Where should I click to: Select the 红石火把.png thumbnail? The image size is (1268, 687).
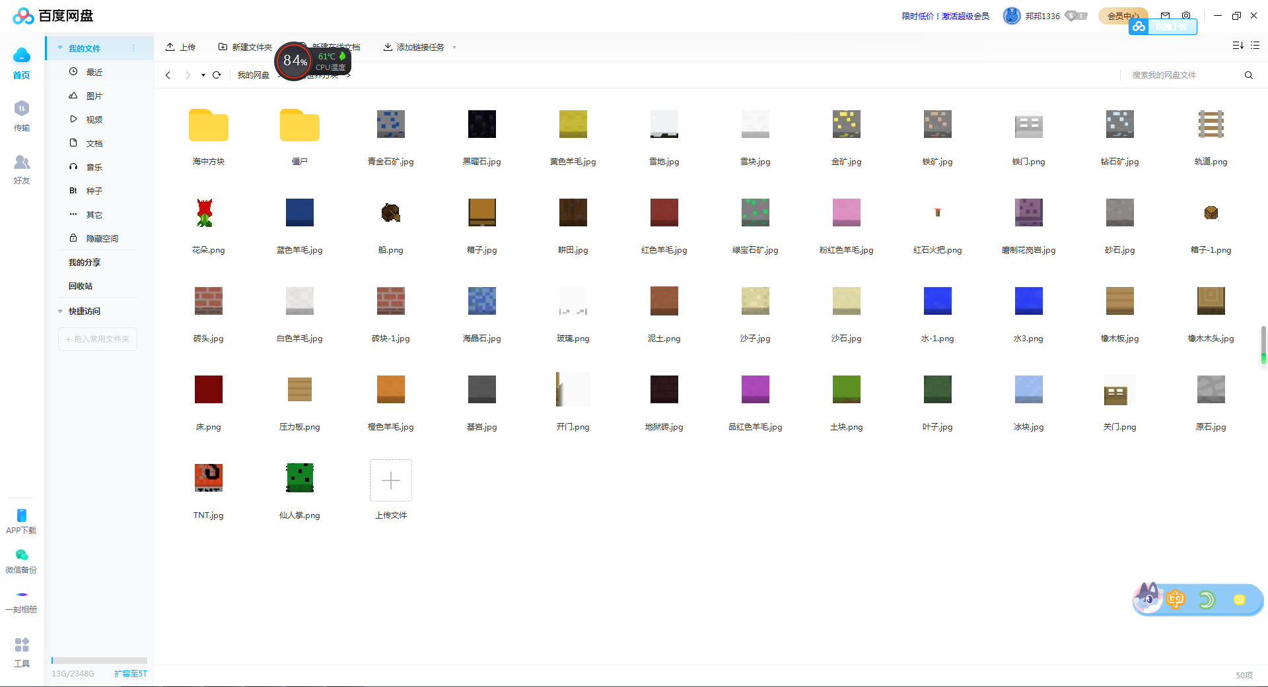click(x=938, y=213)
